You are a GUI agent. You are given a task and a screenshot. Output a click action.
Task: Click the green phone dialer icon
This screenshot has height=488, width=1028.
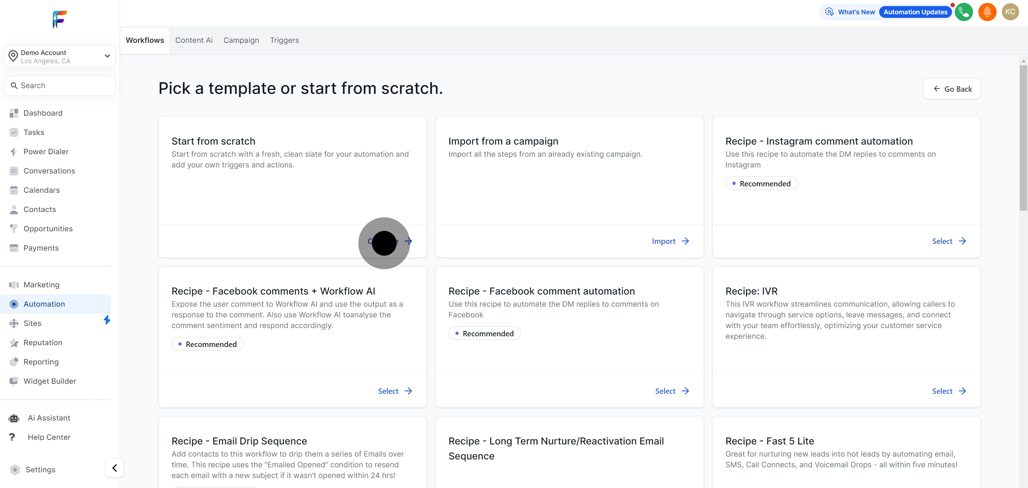pyautogui.click(x=964, y=12)
